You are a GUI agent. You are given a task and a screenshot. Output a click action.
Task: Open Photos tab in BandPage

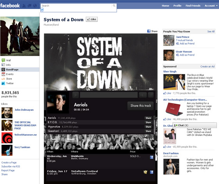coord(54,139)
